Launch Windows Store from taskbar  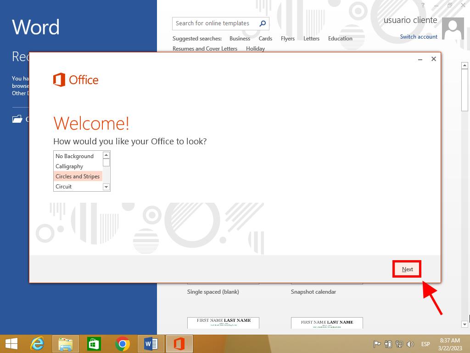tap(94, 344)
